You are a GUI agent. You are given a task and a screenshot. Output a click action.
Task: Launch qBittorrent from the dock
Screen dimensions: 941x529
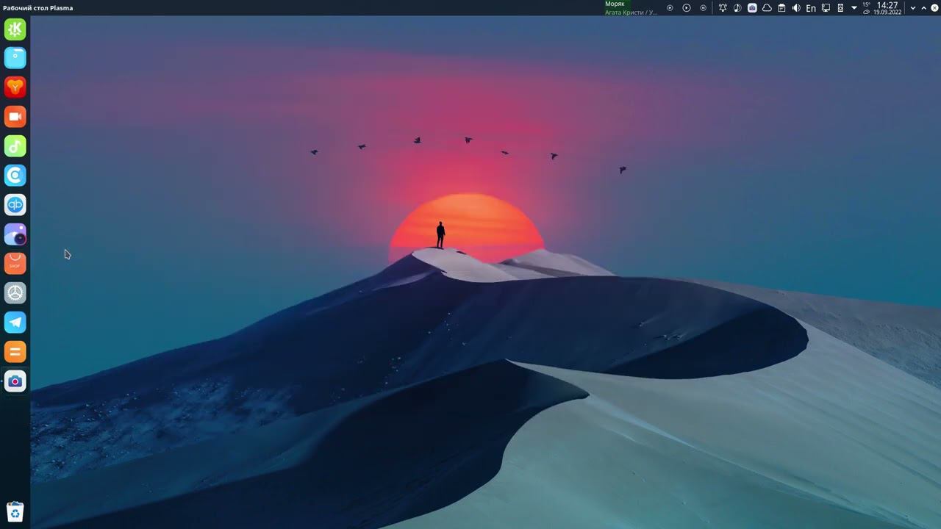coord(15,205)
